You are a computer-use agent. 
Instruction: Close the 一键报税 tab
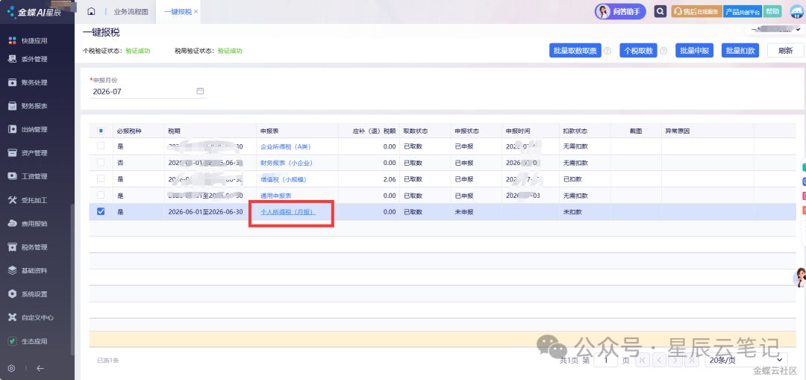click(x=196, y=11)
